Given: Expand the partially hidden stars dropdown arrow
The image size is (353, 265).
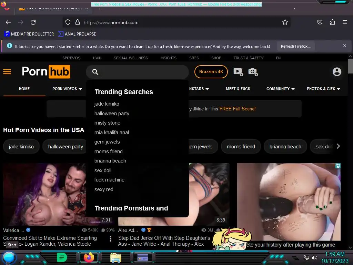Looking at the screenshot, I should (x=207, y=89).
